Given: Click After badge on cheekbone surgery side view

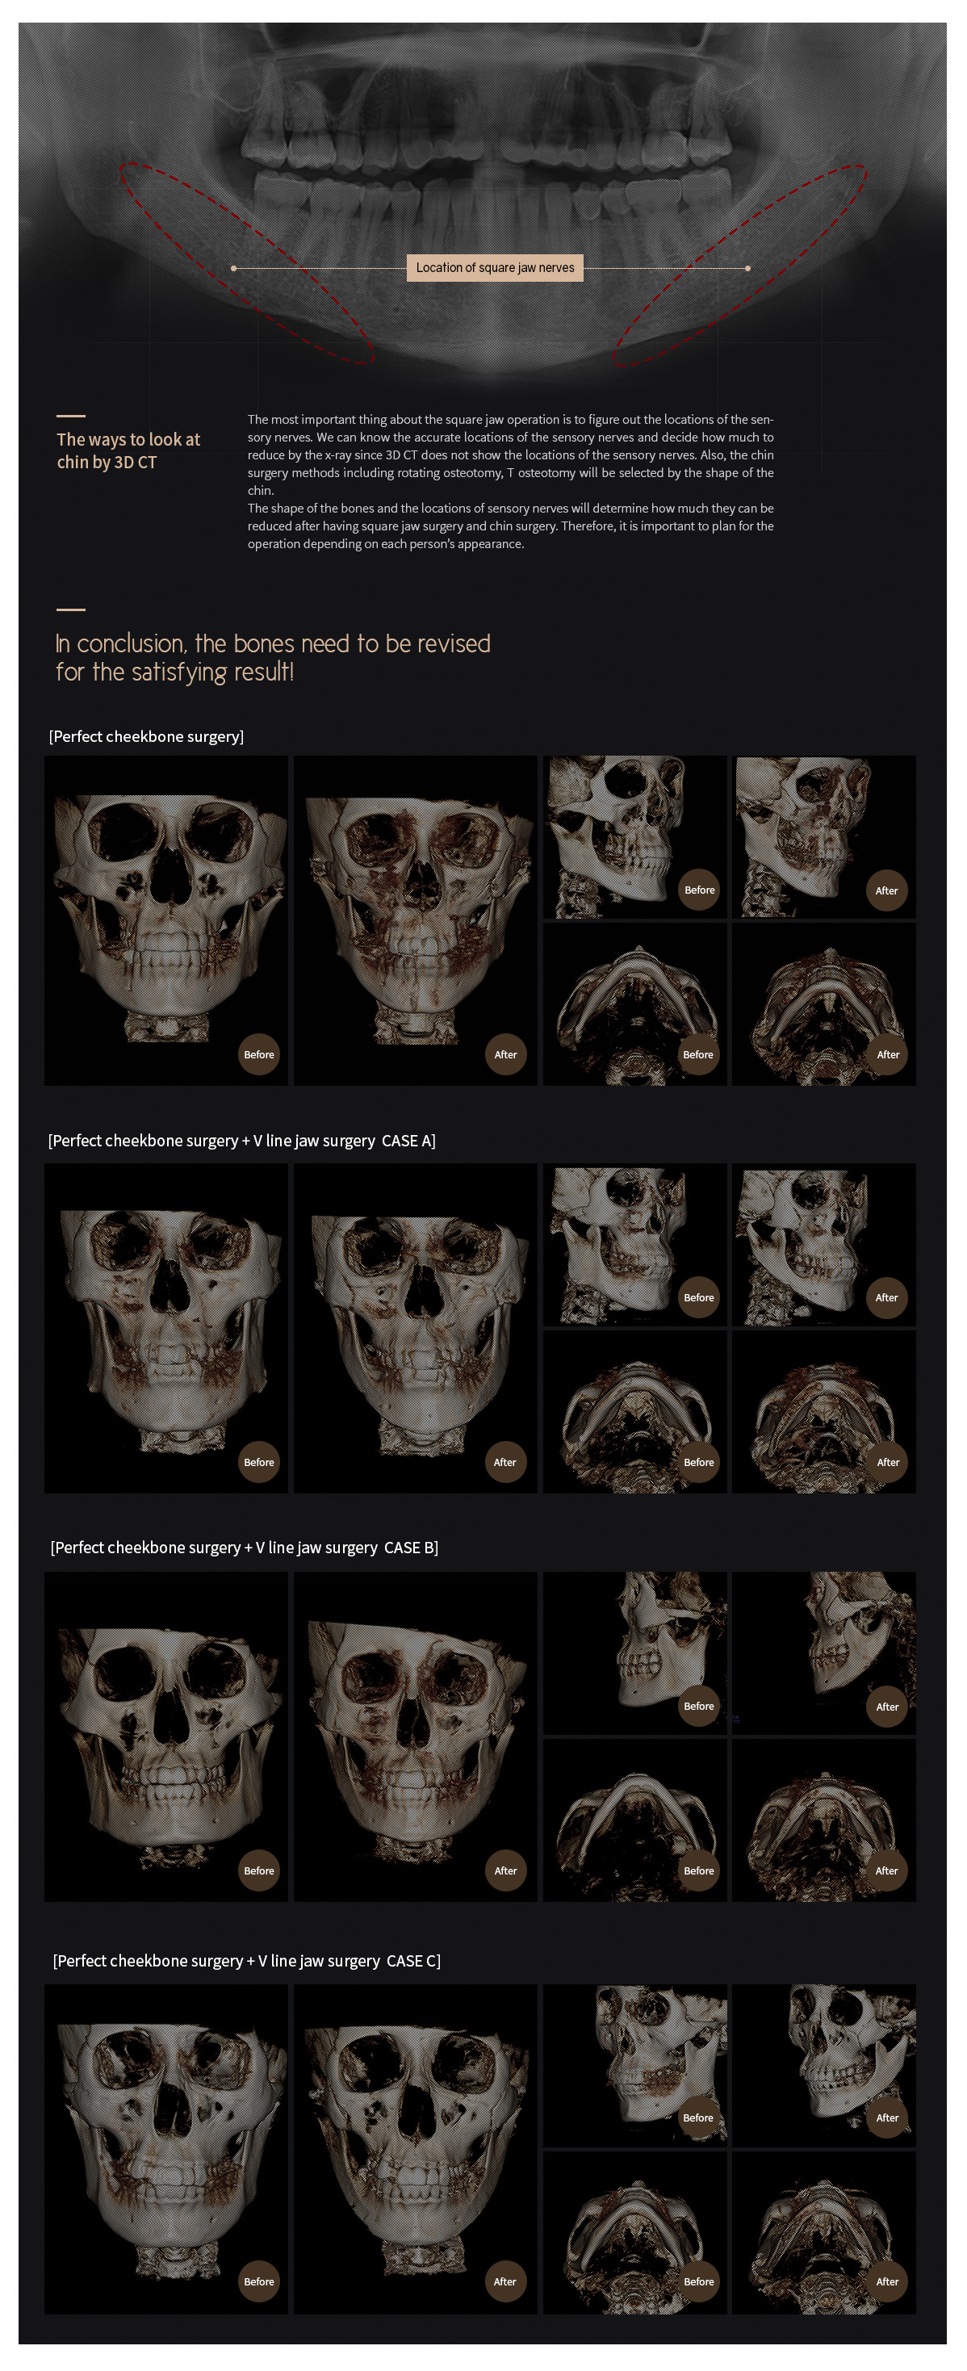Looking at the screenshot, I should (886, 890).
